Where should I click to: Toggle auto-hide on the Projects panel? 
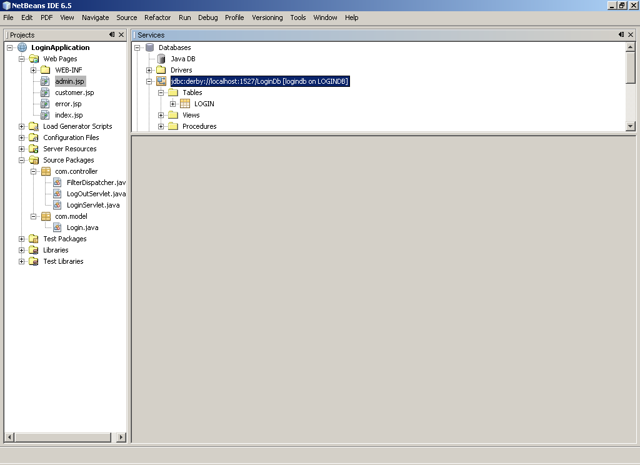point(112,34)
